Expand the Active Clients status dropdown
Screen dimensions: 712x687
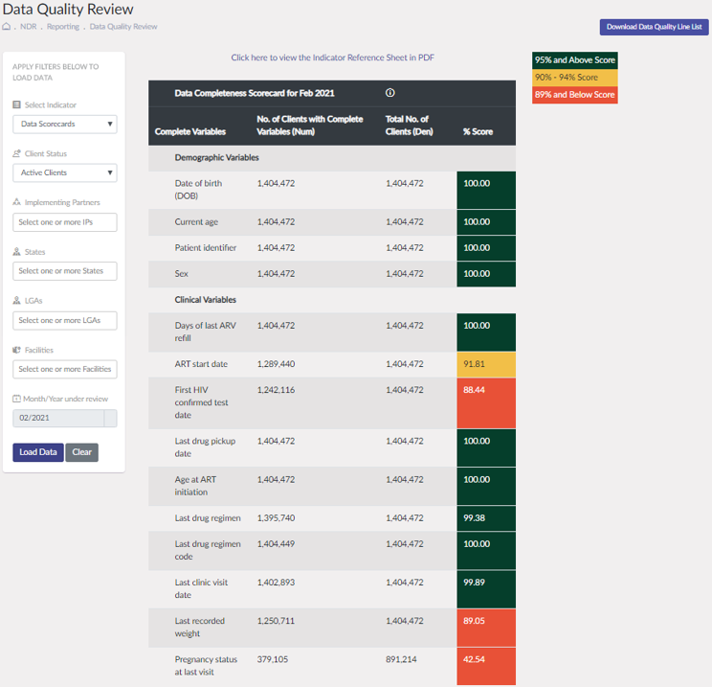[65, 172]
